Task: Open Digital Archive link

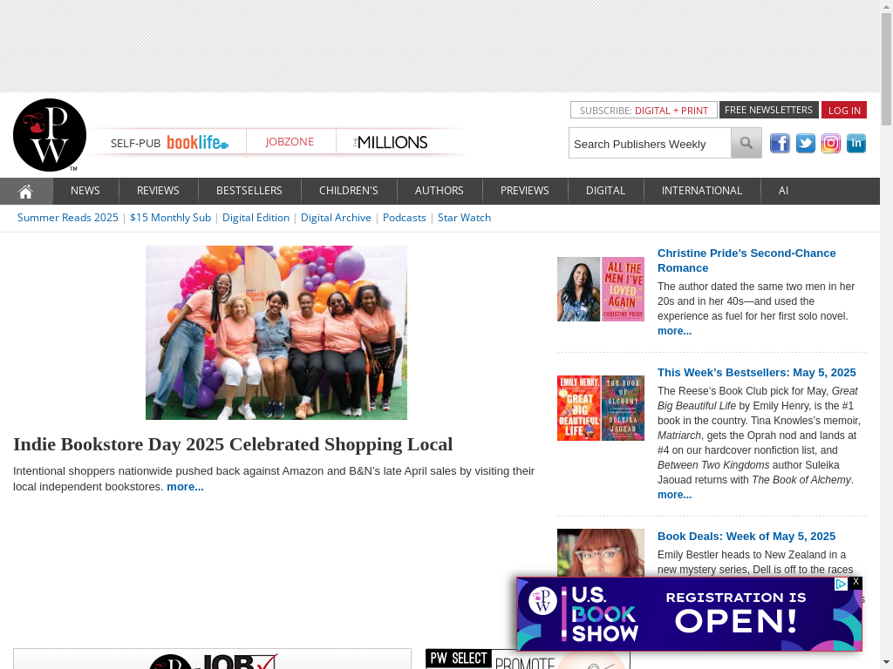Action: point(336,218)
